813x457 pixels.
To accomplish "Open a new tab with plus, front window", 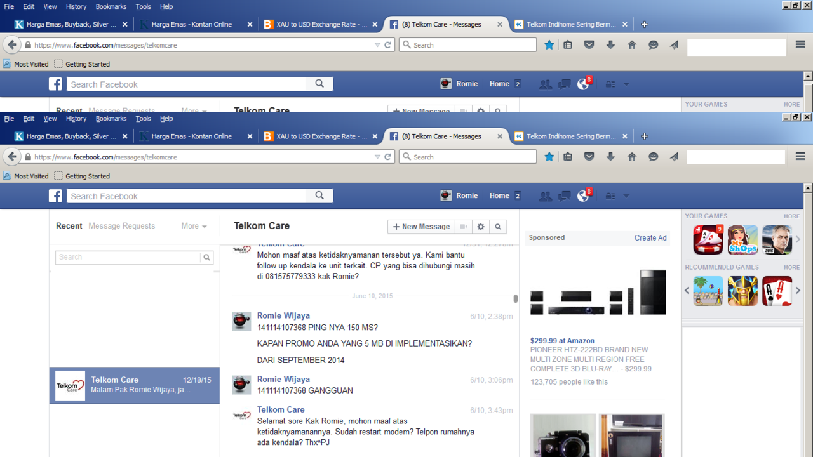I will click(645, 136).
